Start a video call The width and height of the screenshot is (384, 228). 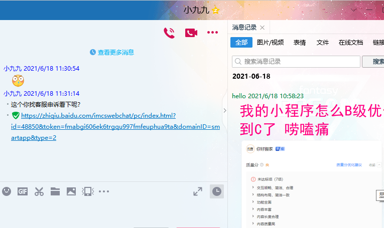[191, 33]
